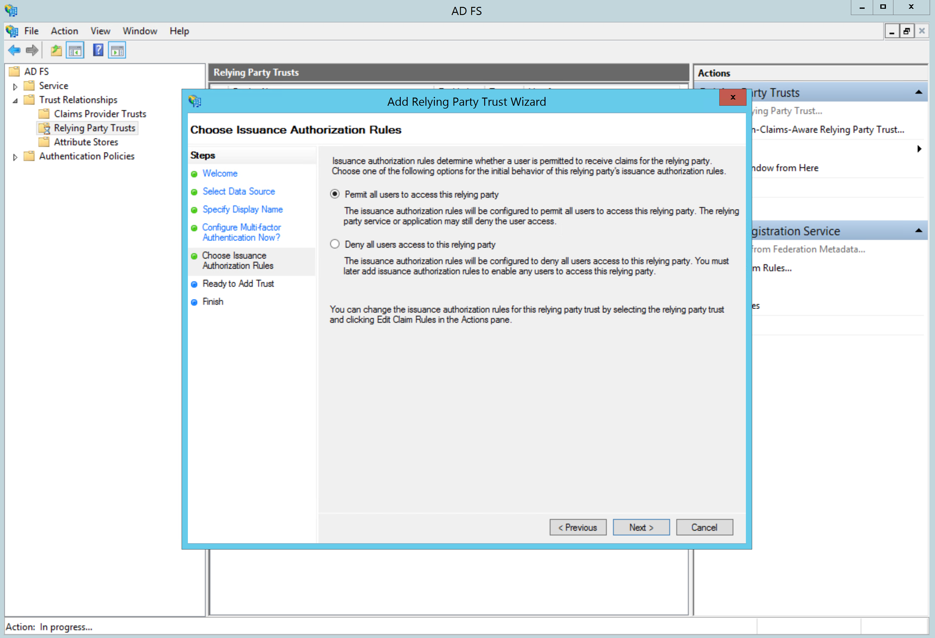
Task: Restore the inner MMC child window
Action: click(x=907, y=31)
